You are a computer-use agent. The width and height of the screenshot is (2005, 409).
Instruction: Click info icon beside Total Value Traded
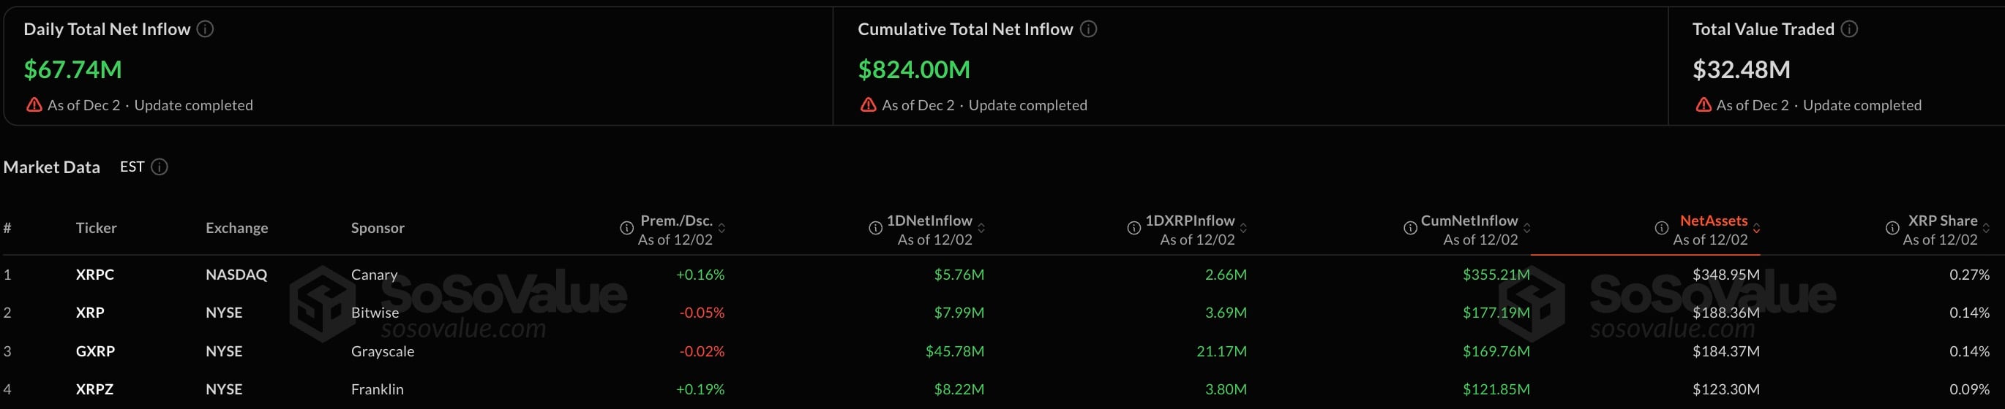pyautogui.click(x=1850, y=29)
